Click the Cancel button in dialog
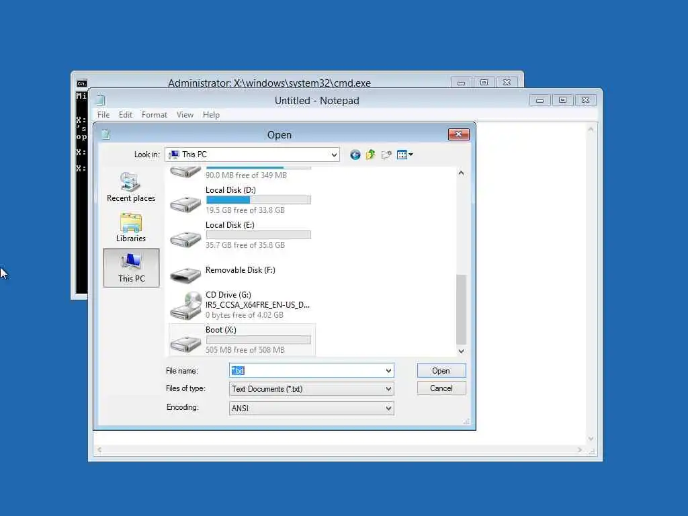 point(441,388)
